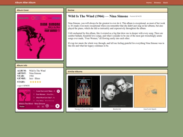
Task: Click the year value 1966
Action: [32, 76]
